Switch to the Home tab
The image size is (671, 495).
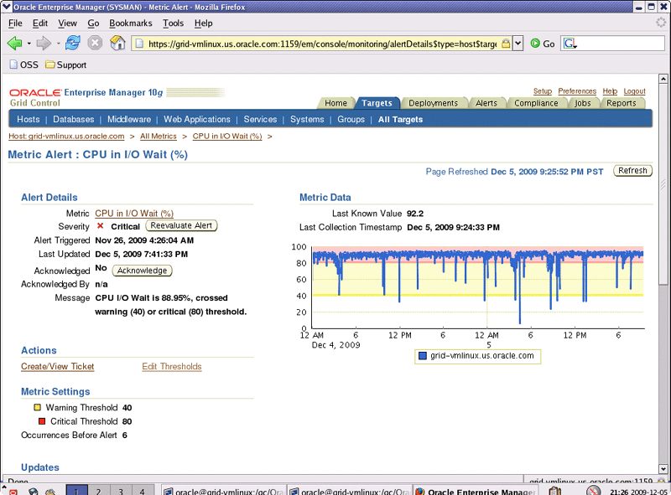[x=336, y=103]
